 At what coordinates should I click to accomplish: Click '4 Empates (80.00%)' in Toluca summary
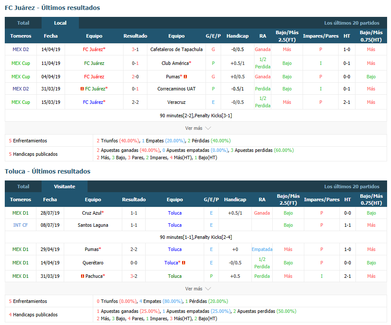click(x=161, y=301)
